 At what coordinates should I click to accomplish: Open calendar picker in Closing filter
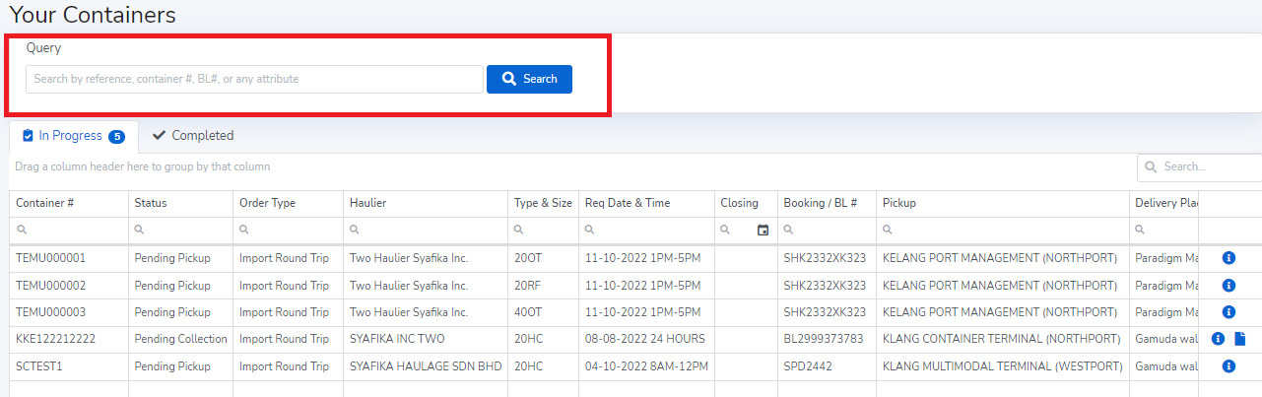click(763, 231)
